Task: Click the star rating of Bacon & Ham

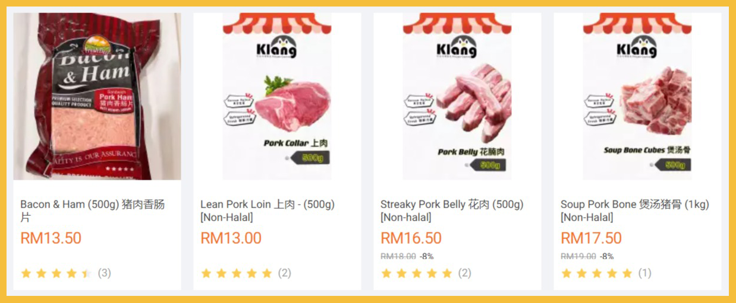Action: coord(56,273)
